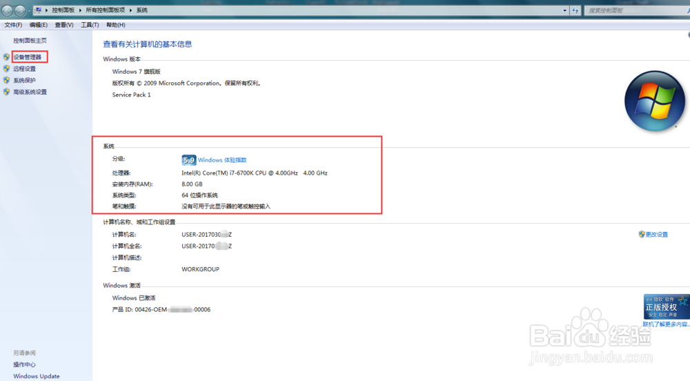Select the 计算机名 value USER-2017030
690x381 pixels.
(x=207, y=235)
